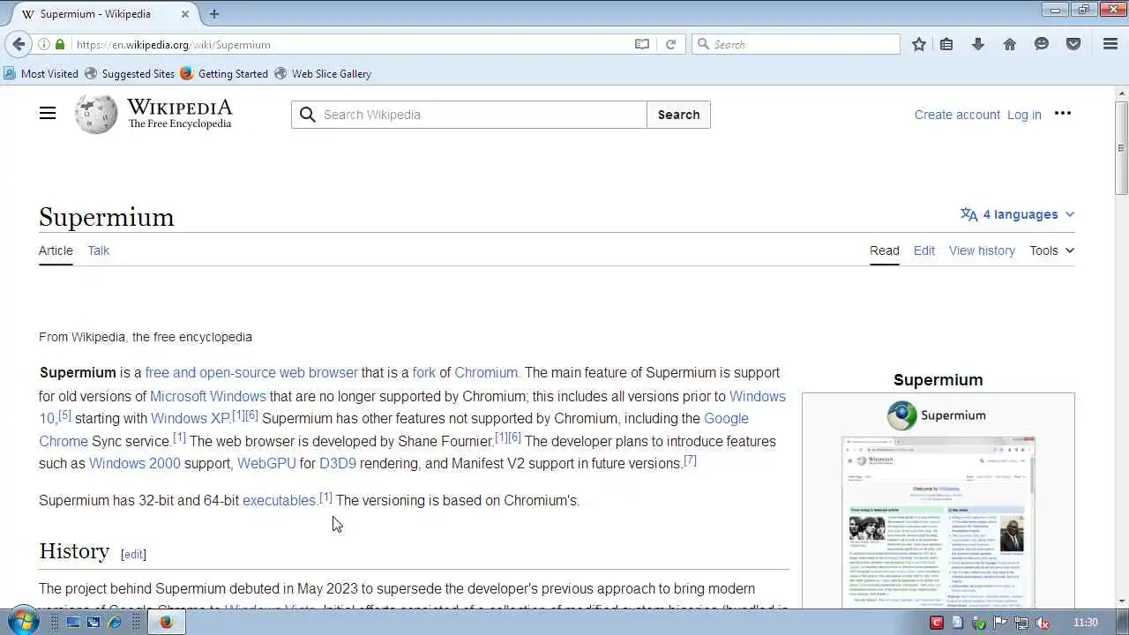Click the executables link
The image size is (1129, 635).
[x=279, y=500]
